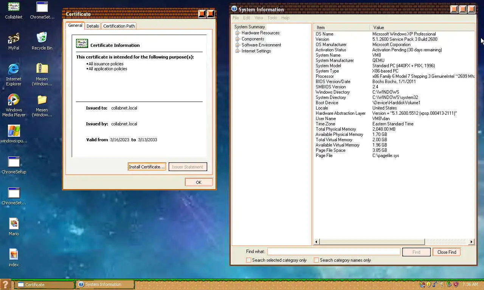Open the Mesen zip archive icon
The height and width of the screenshot is (290, 484).
click(42, 74)
